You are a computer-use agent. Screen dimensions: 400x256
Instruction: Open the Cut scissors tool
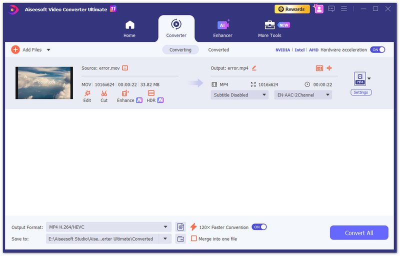click(104, 93)
